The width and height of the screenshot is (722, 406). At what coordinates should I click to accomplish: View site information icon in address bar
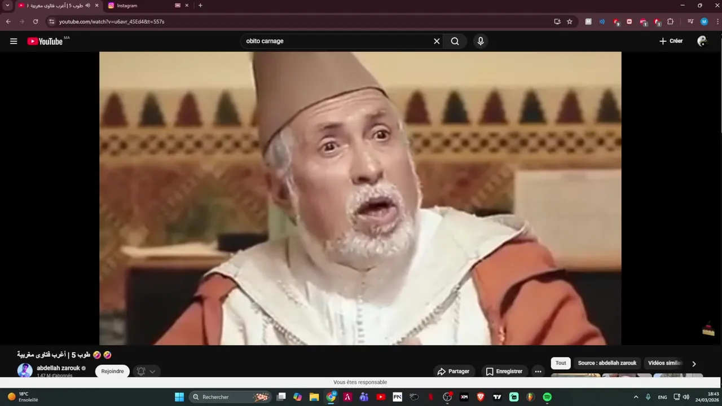coord(51,21)
